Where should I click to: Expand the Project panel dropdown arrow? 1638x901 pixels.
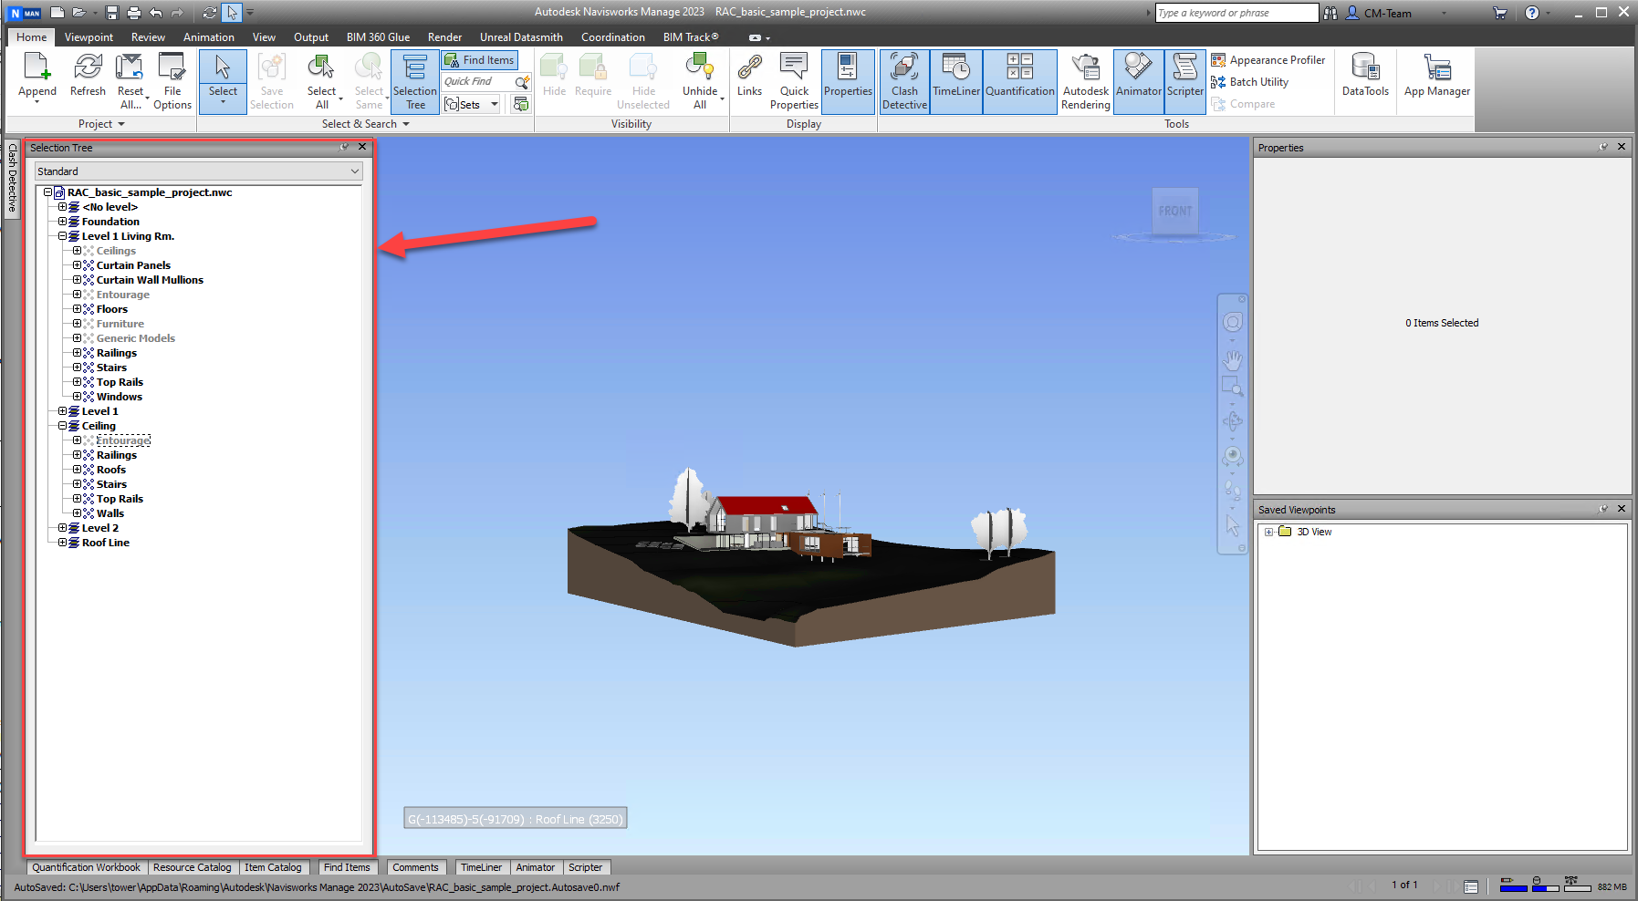121,124
